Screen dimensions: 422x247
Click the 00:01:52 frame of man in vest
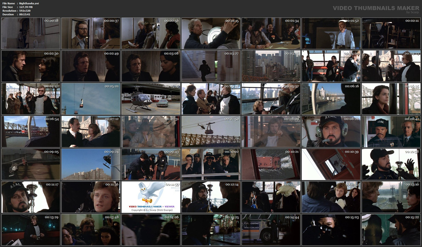click(331, 33)
